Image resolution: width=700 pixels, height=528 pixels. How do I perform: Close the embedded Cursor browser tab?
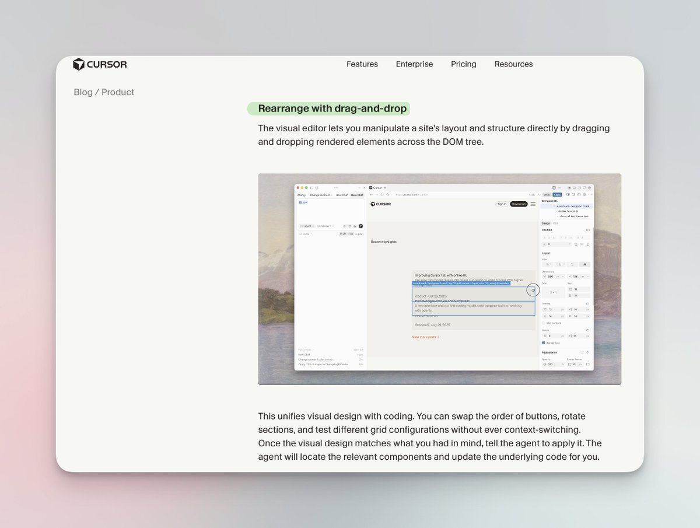pos(385,188)
